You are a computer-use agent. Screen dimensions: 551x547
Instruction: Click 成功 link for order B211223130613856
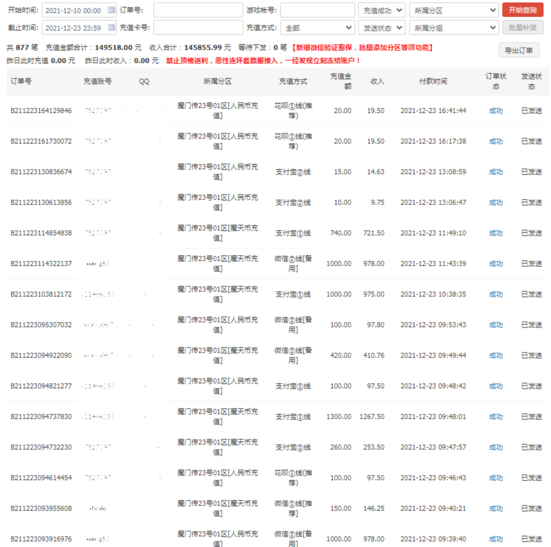496,202
